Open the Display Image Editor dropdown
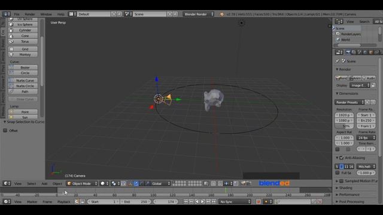This screenshot has width=383, height=215. pos(360,85)
